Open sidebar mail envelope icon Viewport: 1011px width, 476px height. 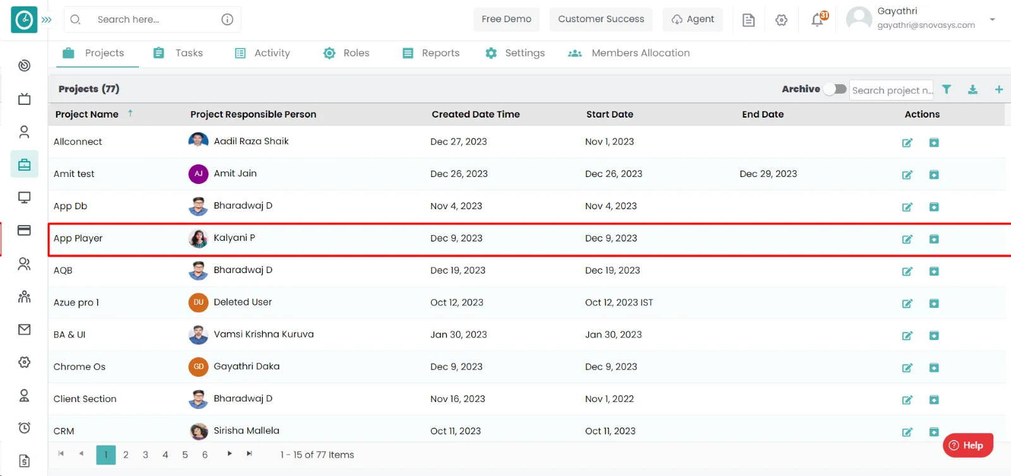24,329
